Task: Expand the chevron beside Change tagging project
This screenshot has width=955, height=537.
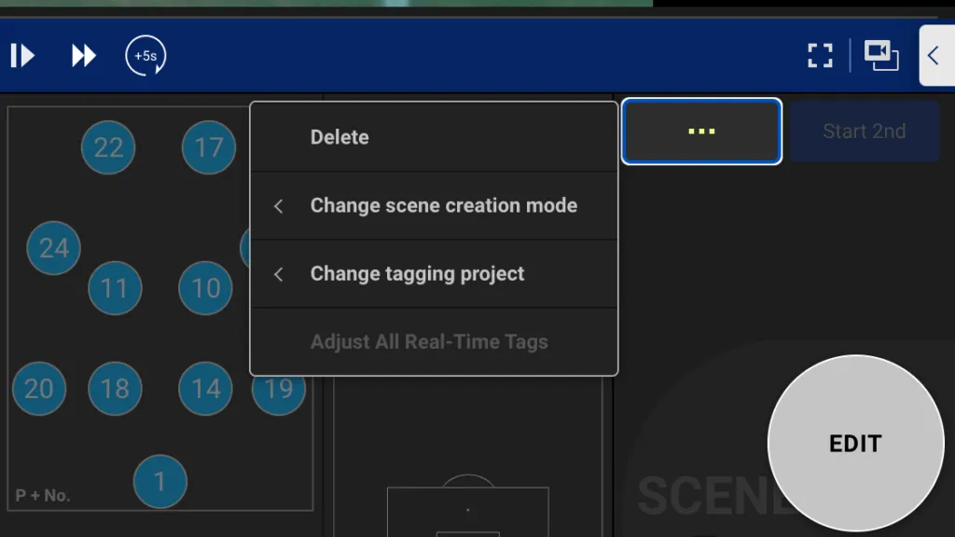Action: (278, 274)
